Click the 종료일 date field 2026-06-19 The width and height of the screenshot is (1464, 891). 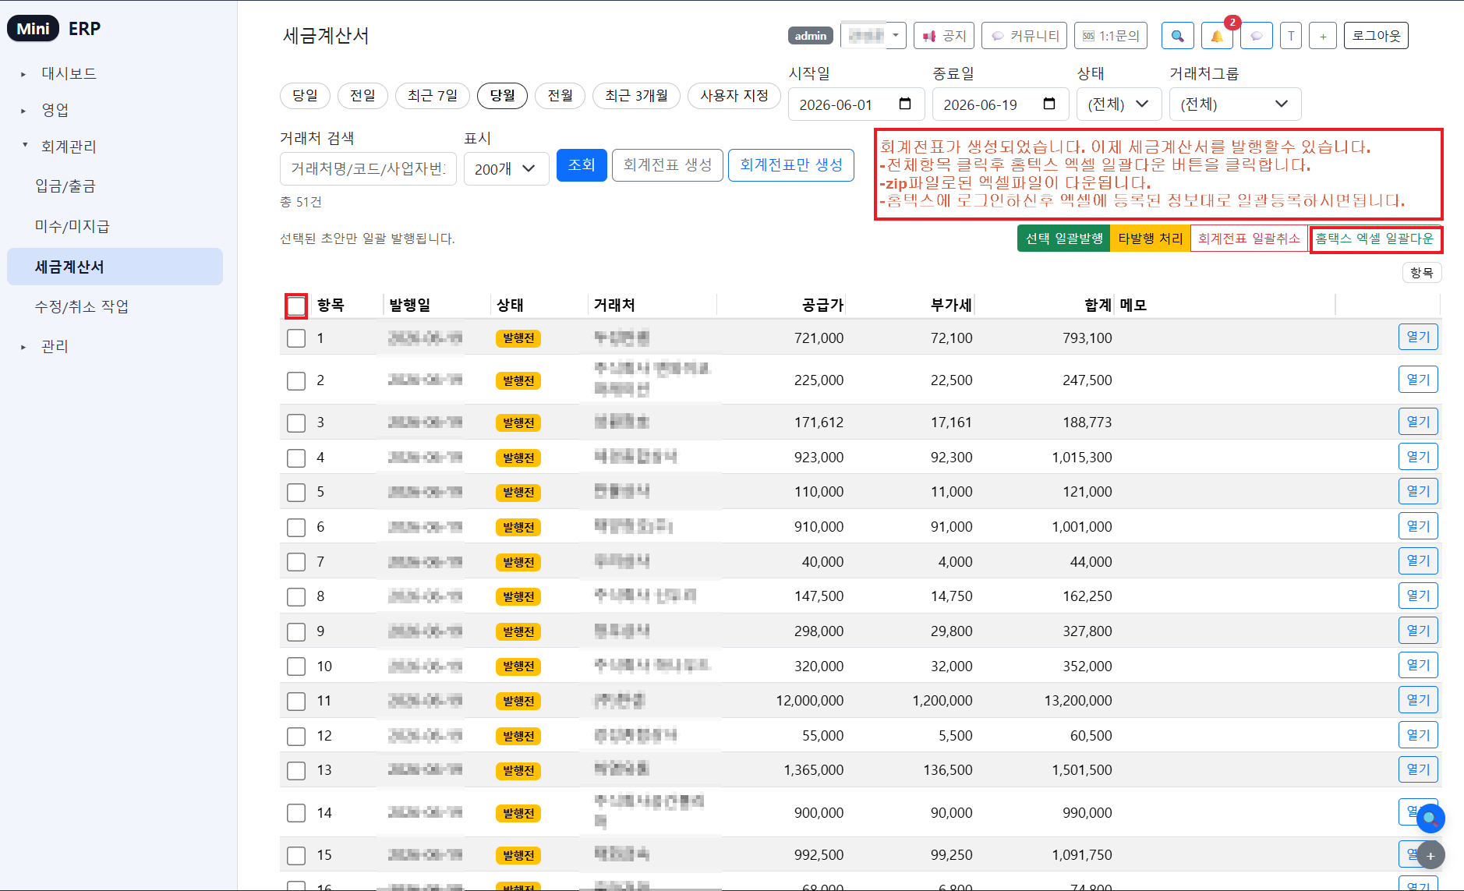tap(1000, 104)
